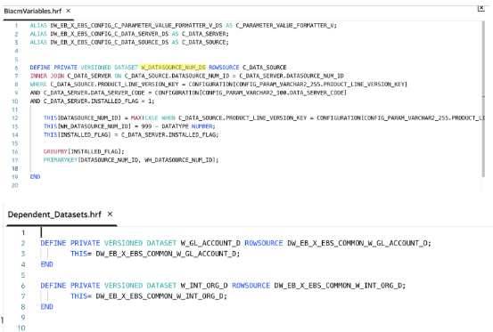
Task: Click MAX function on line 12
Action: tap(136, 118)
